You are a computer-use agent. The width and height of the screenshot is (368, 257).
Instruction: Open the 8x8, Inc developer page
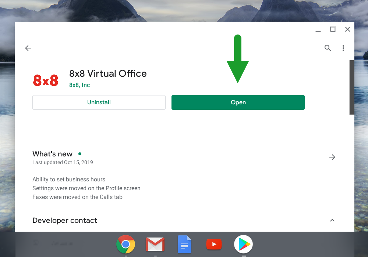pyautogui.click(x=79, y=85)
